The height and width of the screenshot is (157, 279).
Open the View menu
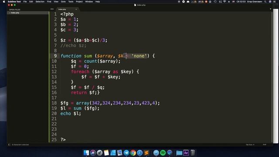click(x=56, y=2)
